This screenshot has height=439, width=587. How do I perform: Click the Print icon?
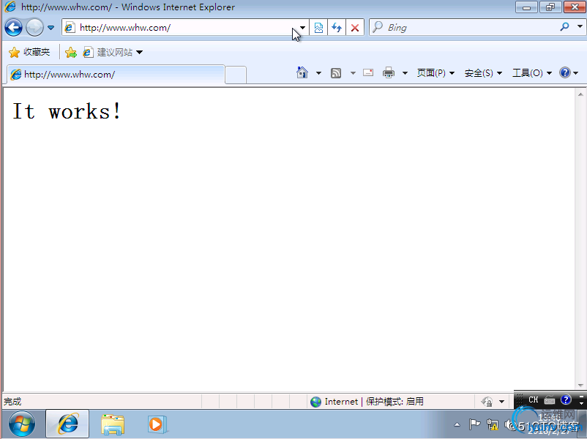coord(389,72)
